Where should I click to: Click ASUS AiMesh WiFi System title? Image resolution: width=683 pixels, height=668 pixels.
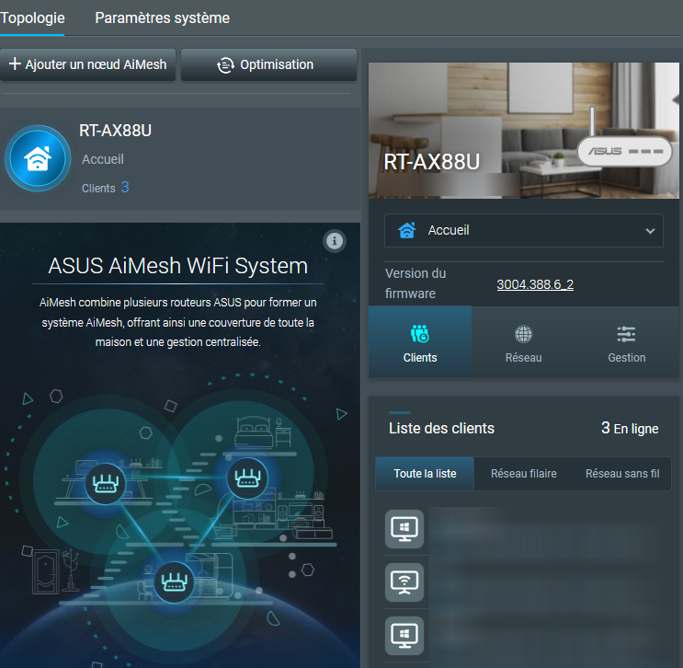[177, 266]
